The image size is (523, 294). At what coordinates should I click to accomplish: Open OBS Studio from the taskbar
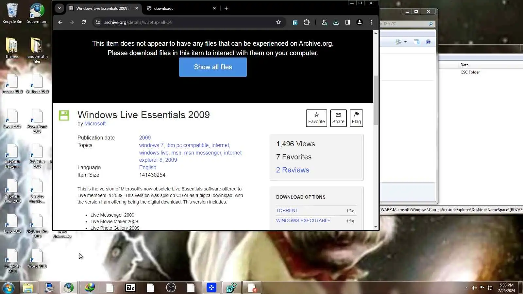(x=171, y=288)
